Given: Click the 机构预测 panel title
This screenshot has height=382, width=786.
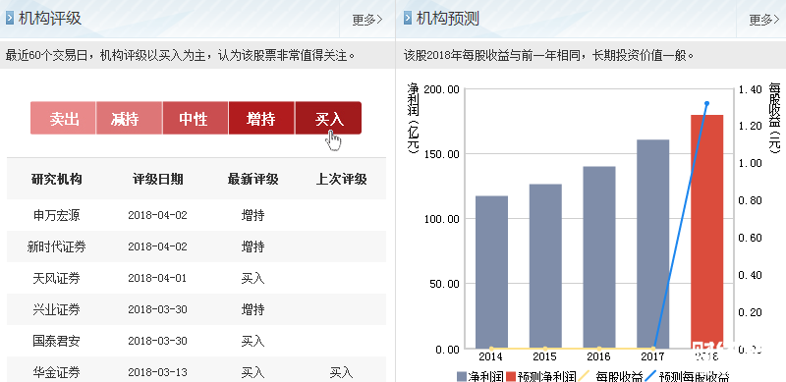Looking at the screenshot, I should coord(448,19).
